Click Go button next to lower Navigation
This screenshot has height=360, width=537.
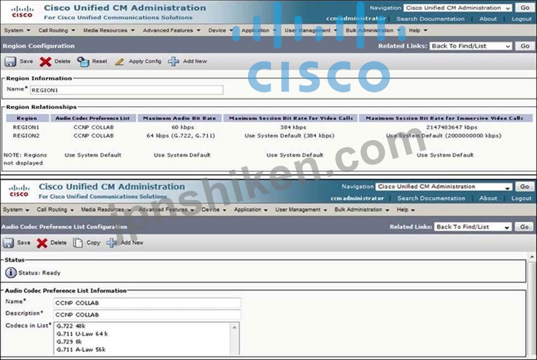click(x=524, y=187)
